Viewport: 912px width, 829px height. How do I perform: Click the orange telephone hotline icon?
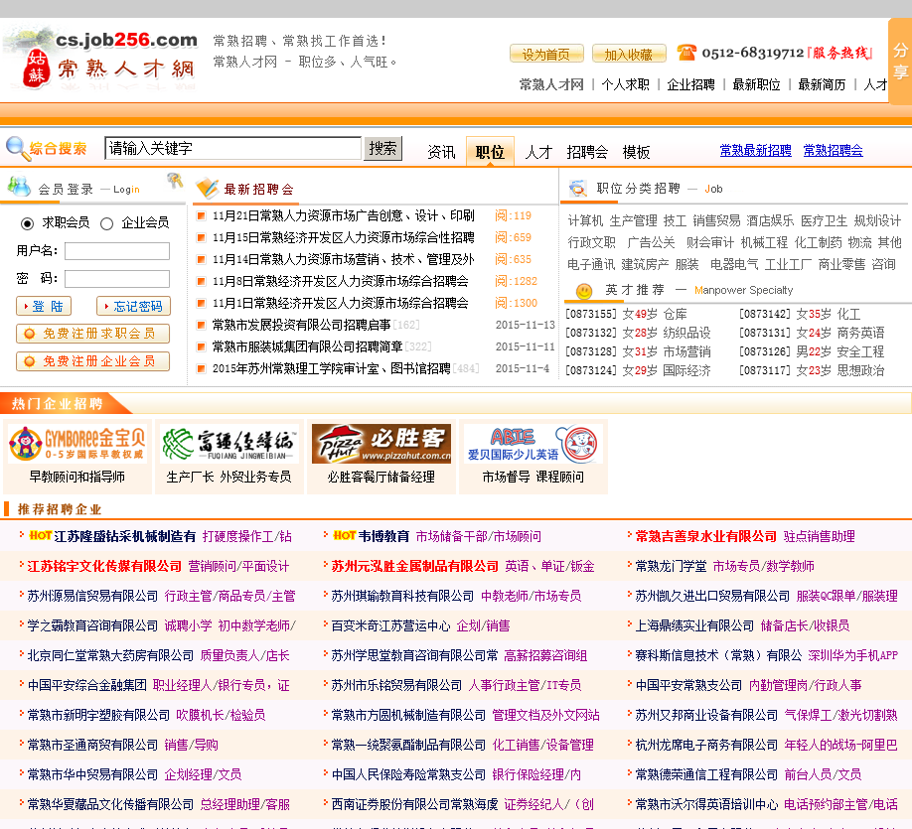686,53
